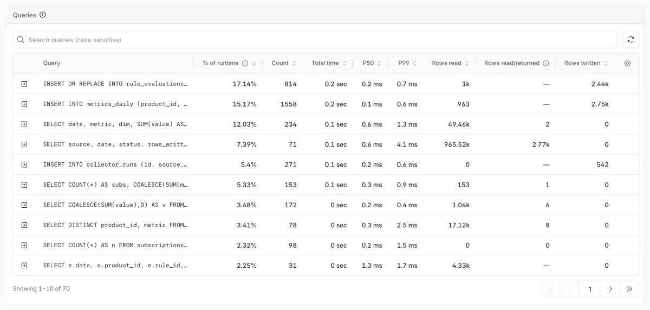The width and height of the screenshot is (650, 310).
Task: Click the count value 814
Action: [x=290, y=84]
